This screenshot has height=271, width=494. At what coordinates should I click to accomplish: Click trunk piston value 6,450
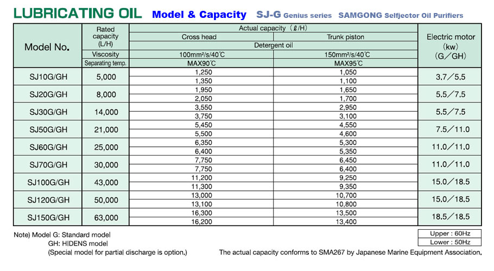click(x=348, y=160)
